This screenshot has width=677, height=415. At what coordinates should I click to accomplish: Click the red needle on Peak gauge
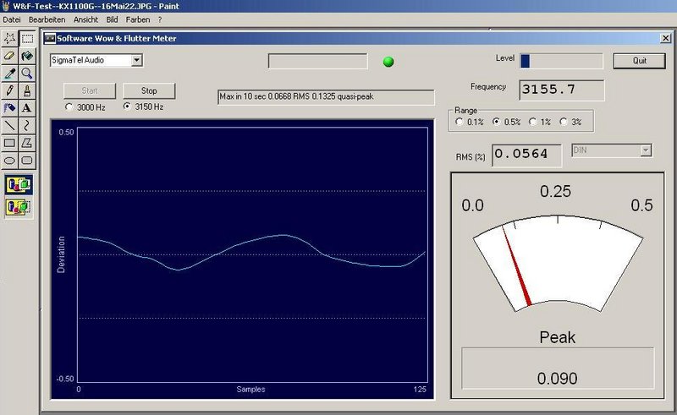point(516,266)
